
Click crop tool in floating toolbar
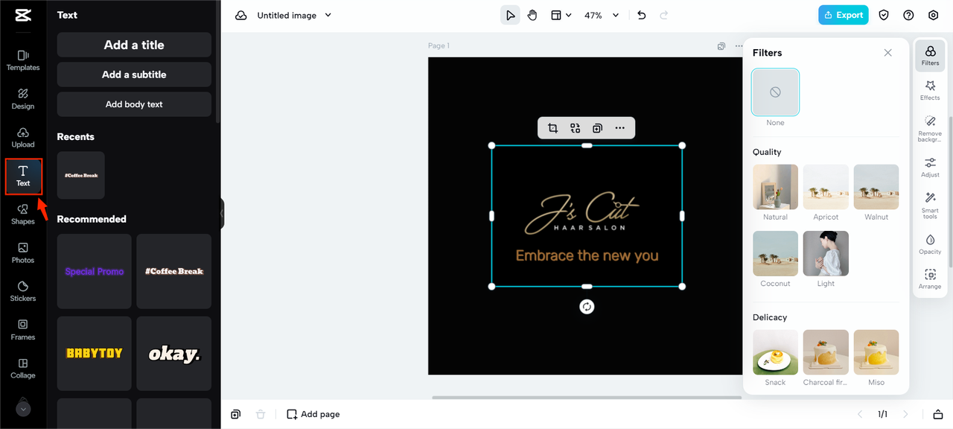tap(552, 128)
